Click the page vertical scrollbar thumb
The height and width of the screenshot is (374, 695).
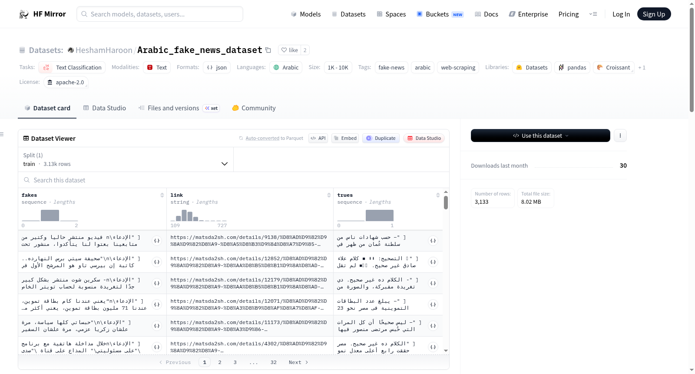coord(692,60)
